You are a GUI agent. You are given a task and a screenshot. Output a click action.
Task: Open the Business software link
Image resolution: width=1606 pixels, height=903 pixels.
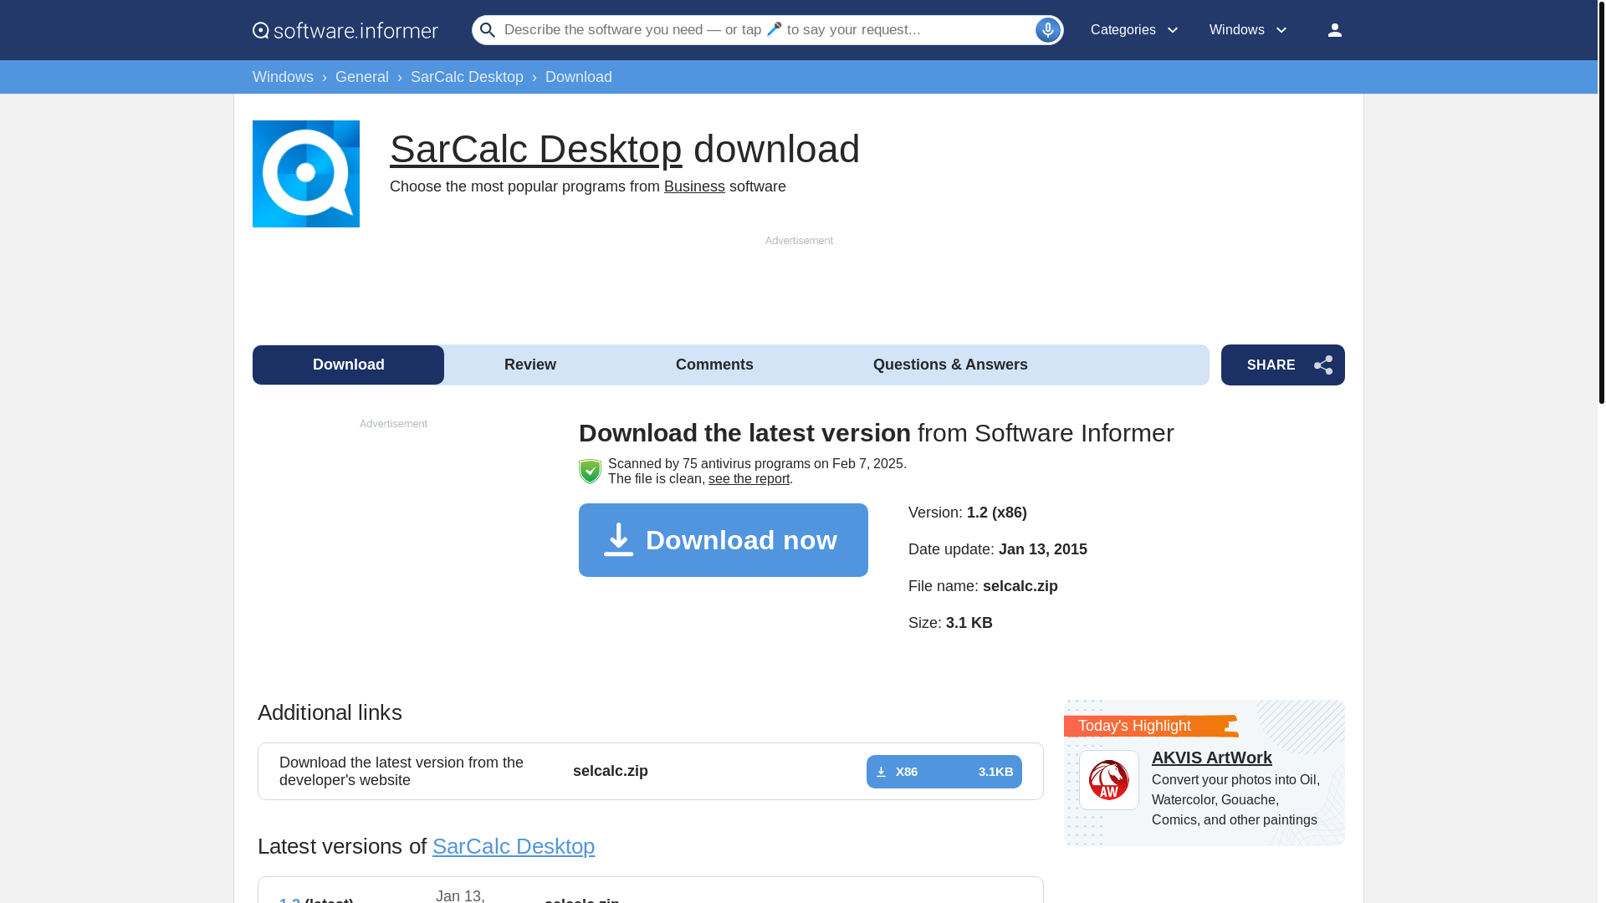coord(694,186)
